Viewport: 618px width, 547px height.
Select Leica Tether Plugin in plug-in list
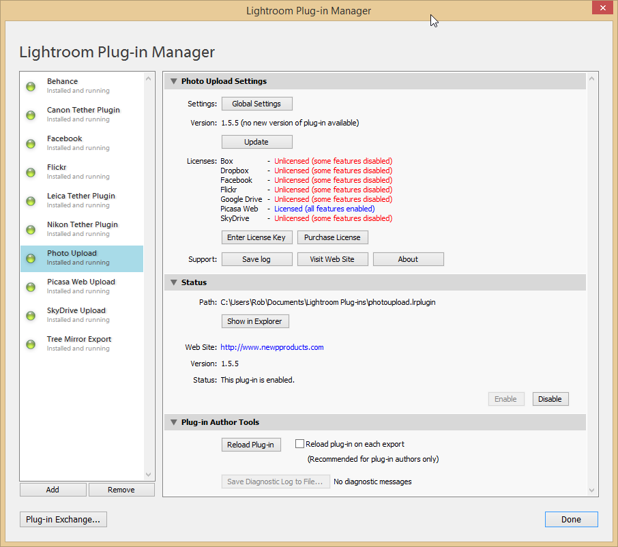[80, 200]
